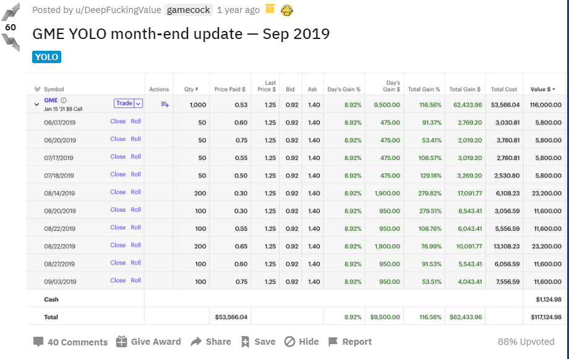Click the add-to-list icon in Actions column
The image size is (569, 359).
point(165,104)
